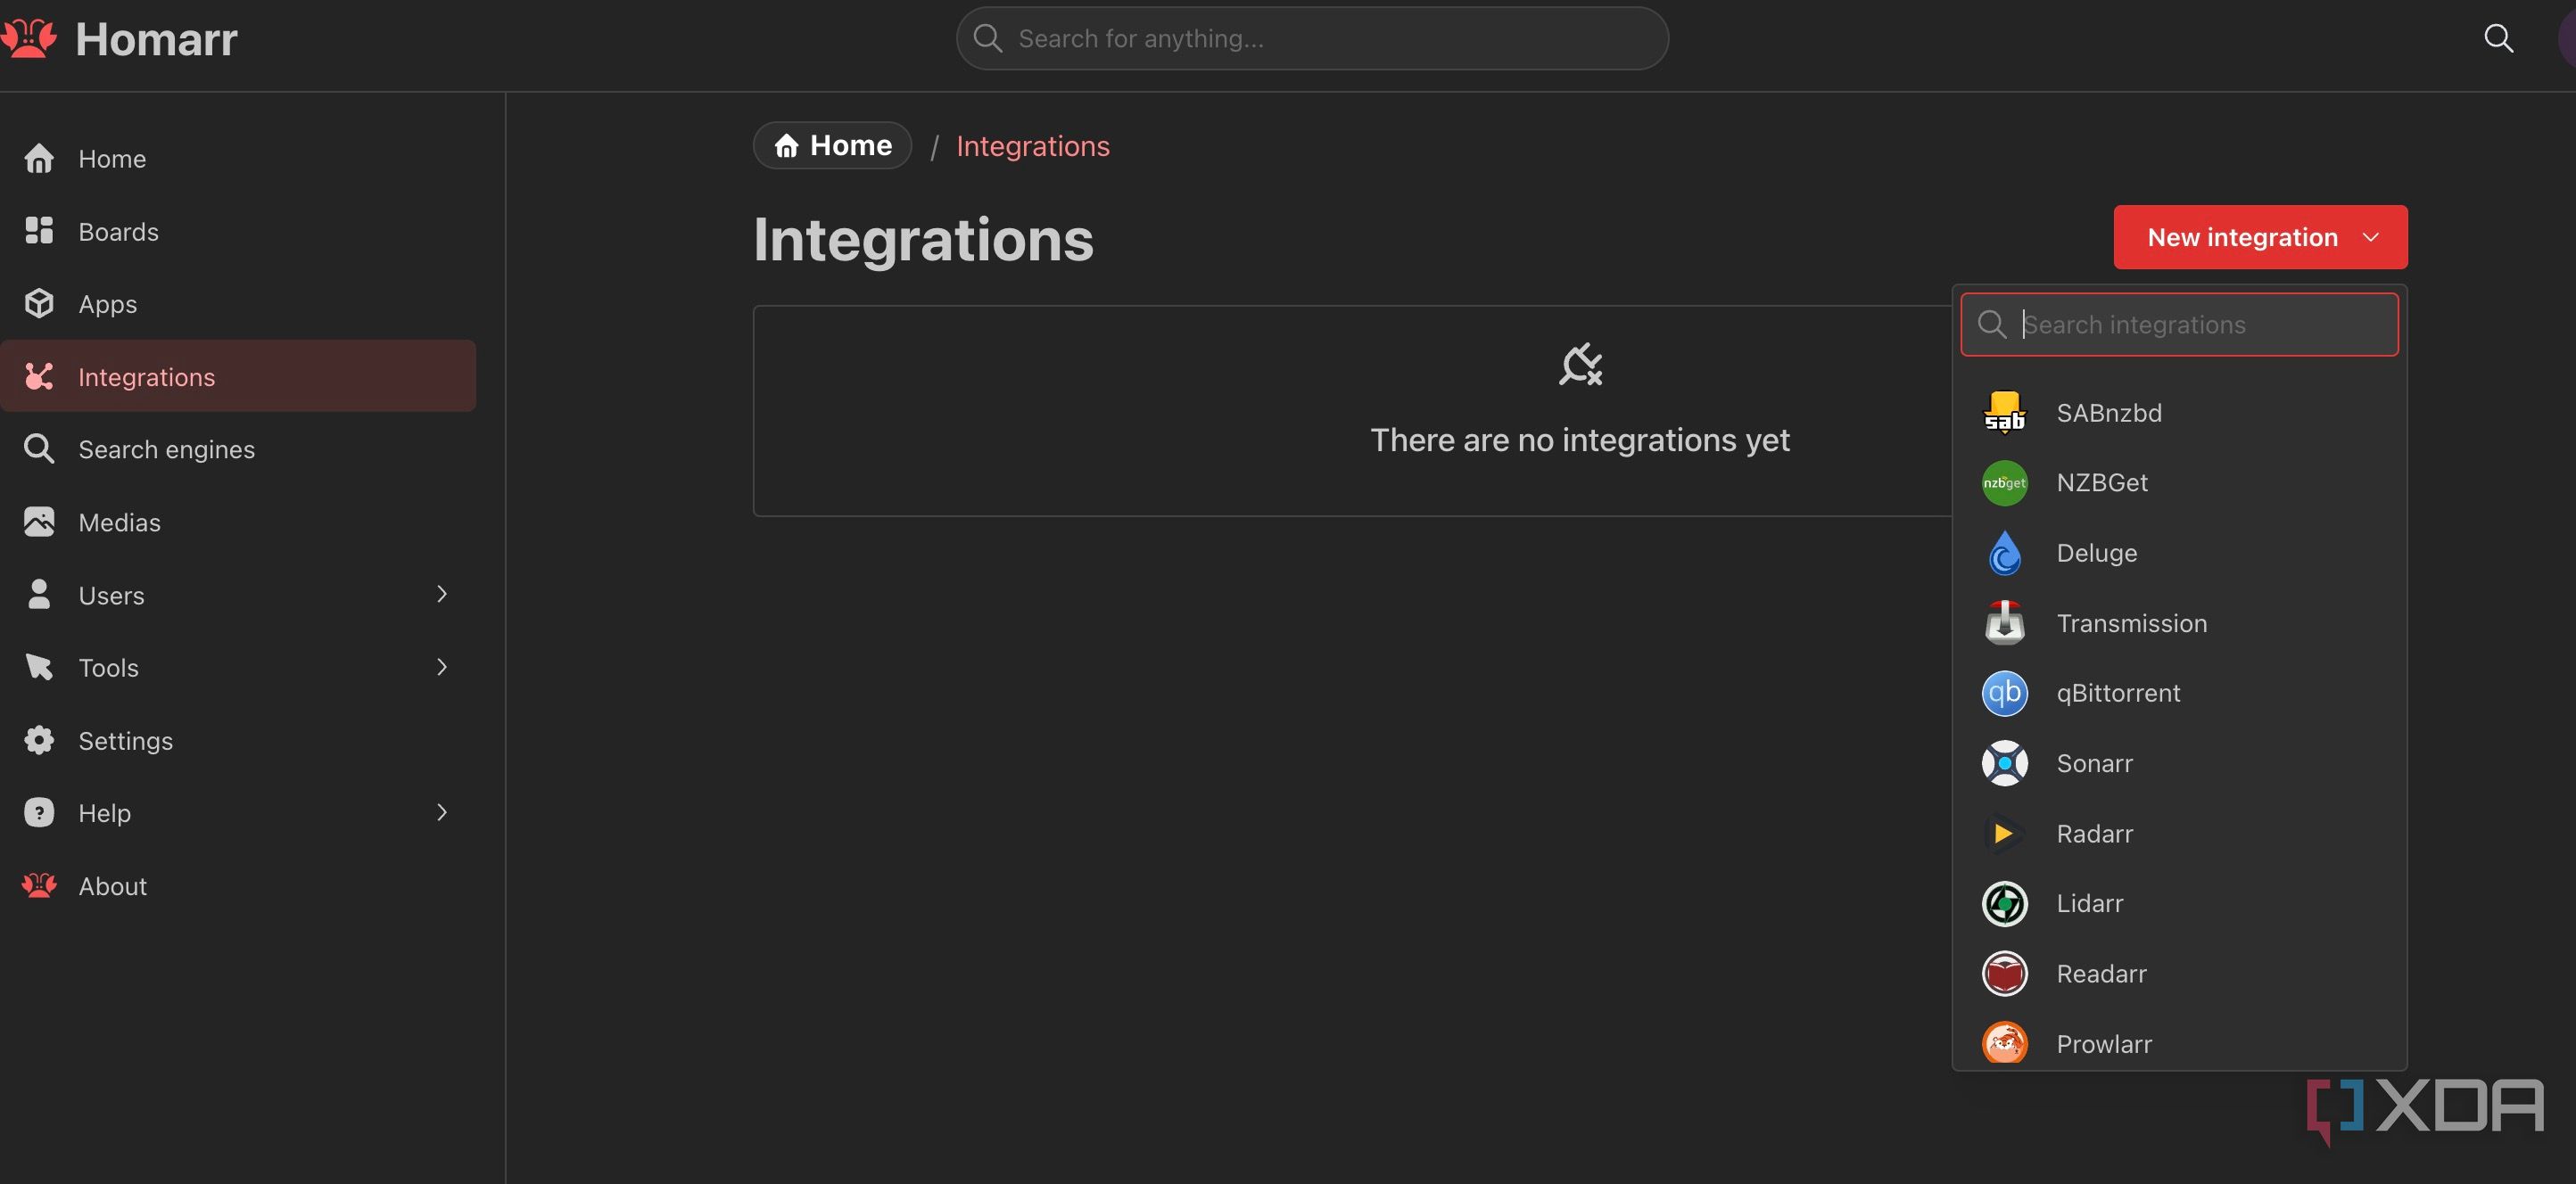Click the Users label in sidebar
The image size is (2576, 1184).
[x=111, y=596]
